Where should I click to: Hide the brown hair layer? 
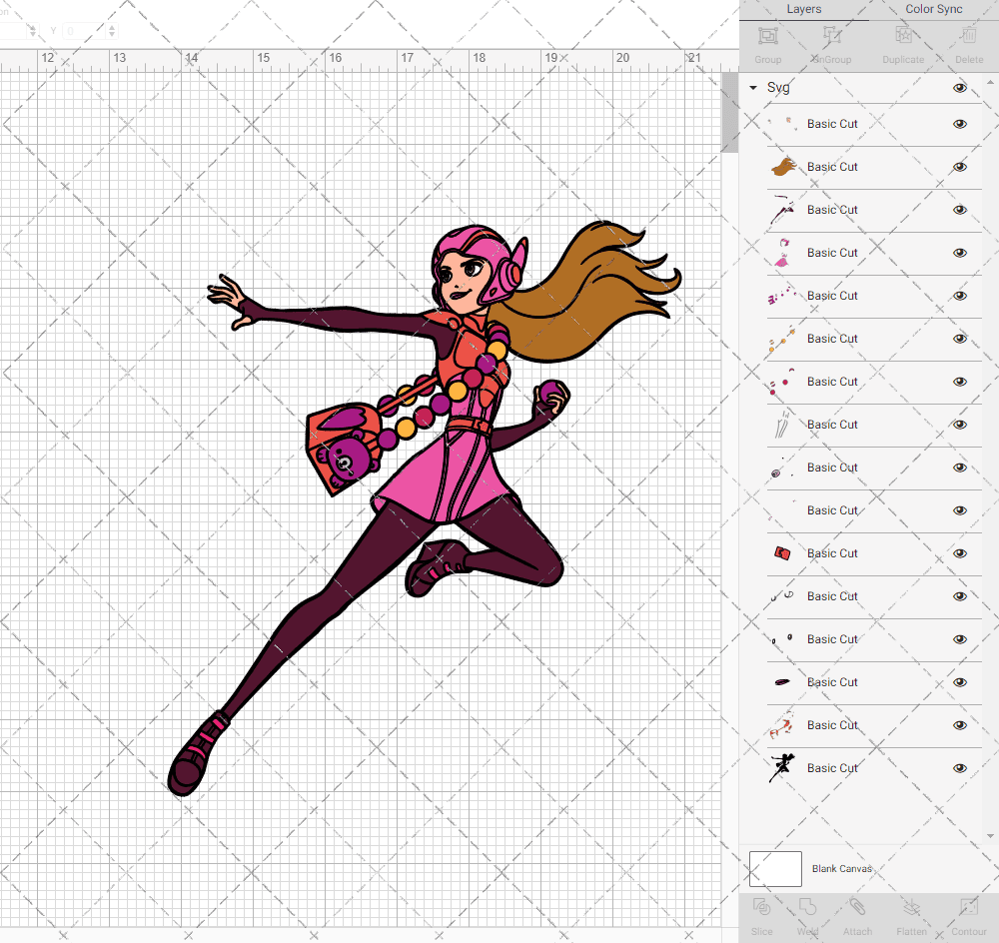pos(959,167)
